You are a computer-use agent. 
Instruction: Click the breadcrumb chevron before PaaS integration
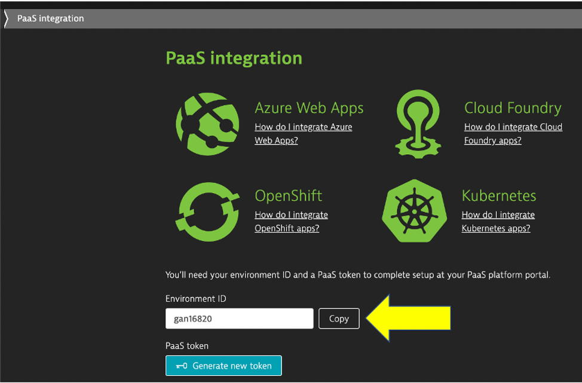click(6, 19)
